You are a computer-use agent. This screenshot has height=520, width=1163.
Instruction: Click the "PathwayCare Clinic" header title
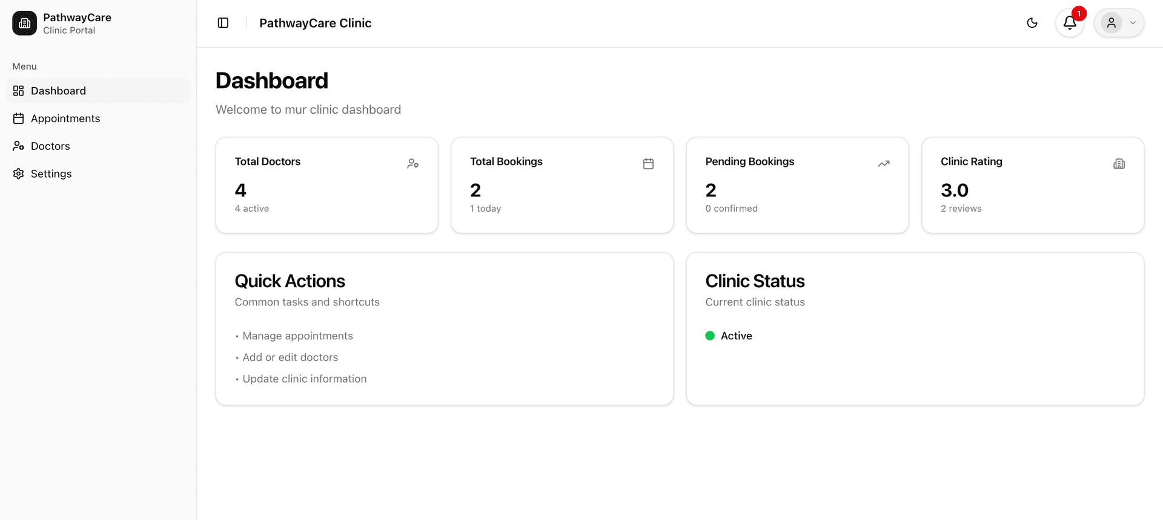click(315, 23)
